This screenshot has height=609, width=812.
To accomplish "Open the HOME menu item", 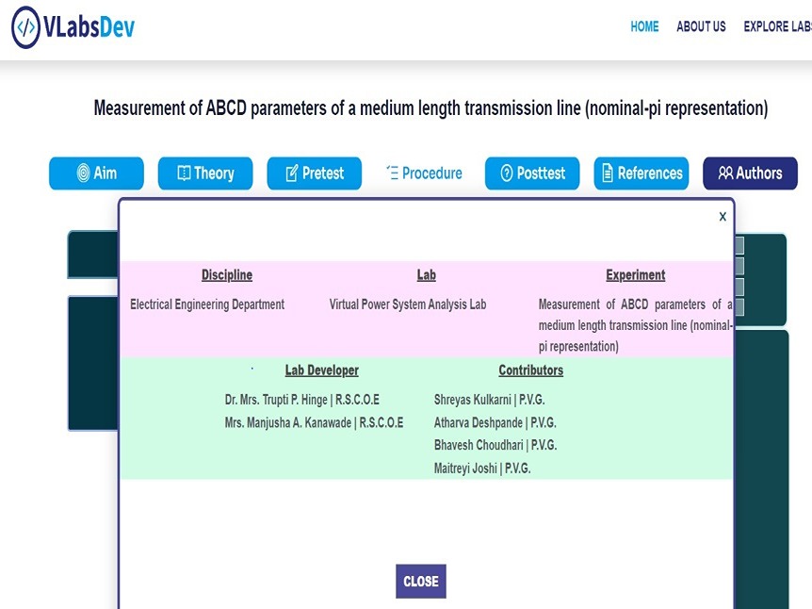I will click(x=644, y=26).
